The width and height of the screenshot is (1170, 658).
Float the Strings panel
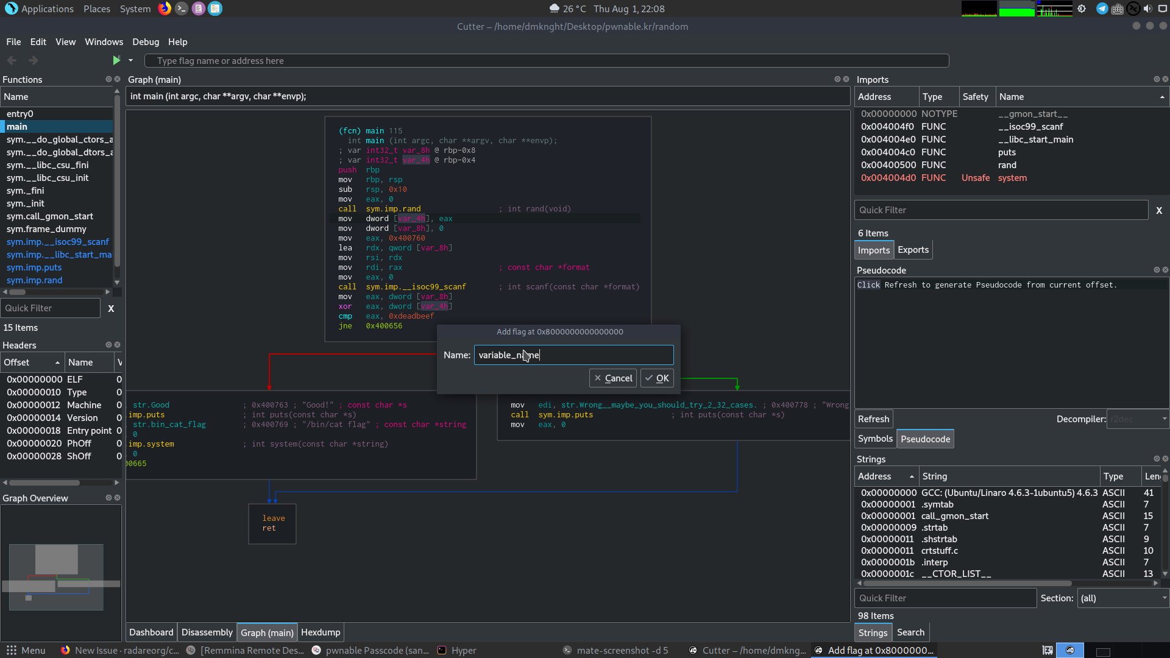(x=1157, y=459)
